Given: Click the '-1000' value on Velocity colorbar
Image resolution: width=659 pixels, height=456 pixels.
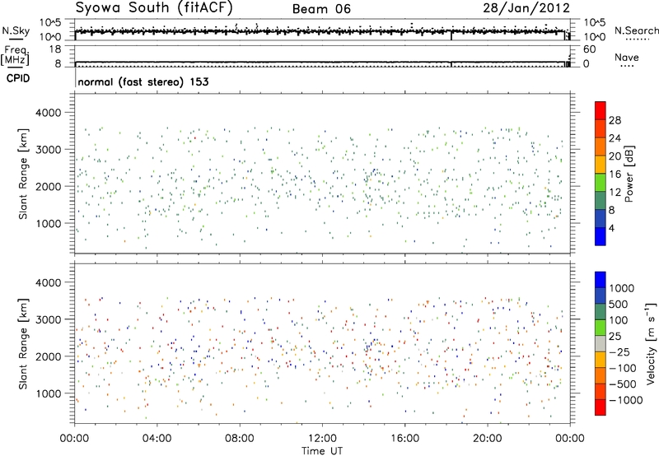Looking at the screenshot, I should click(x=626, y=400).
